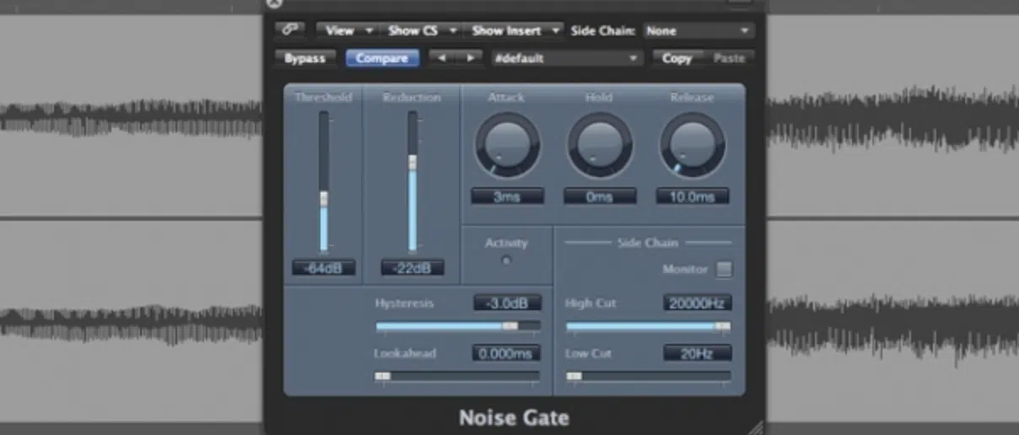Click the Low Cut slider handle

pyautogui.click(x=574, y=376)
